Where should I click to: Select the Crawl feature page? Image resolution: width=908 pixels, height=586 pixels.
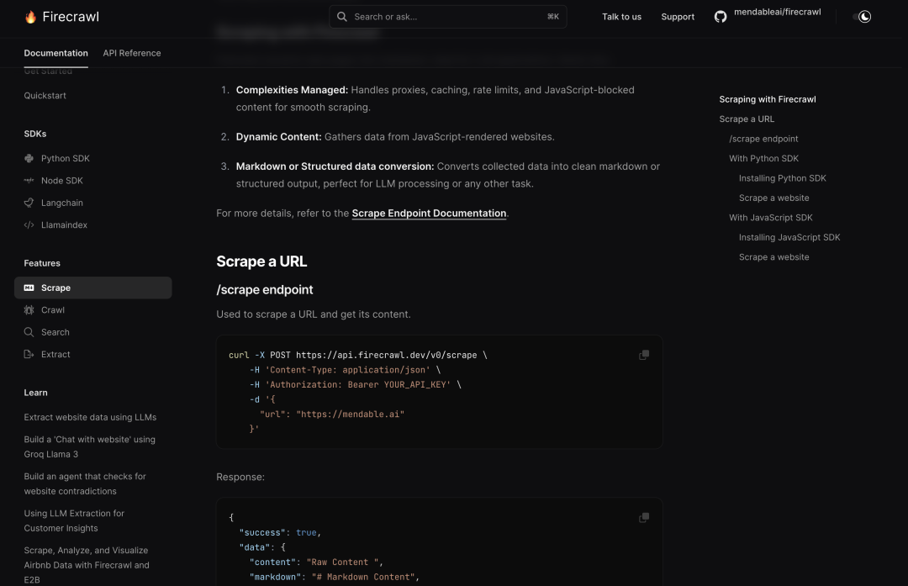tap(52, 310)
